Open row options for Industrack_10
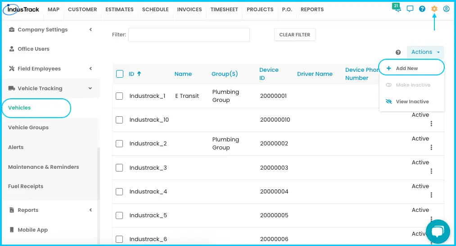 431,123
